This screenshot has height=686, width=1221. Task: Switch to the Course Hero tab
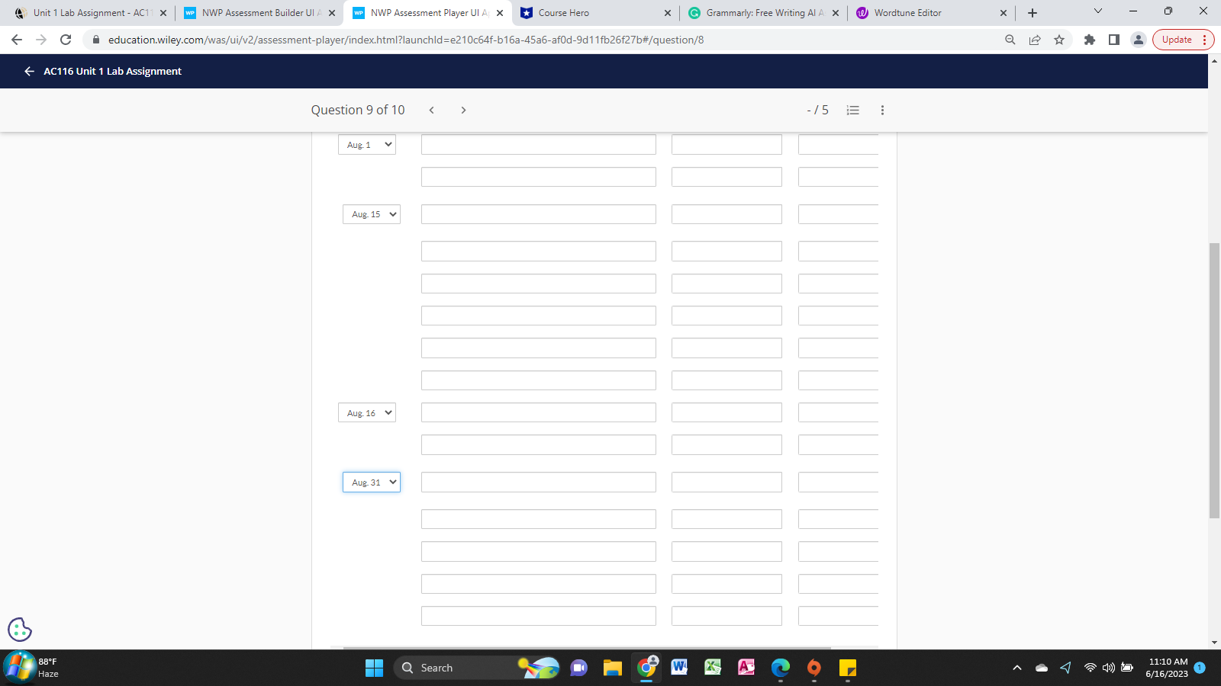coord(595,13)
